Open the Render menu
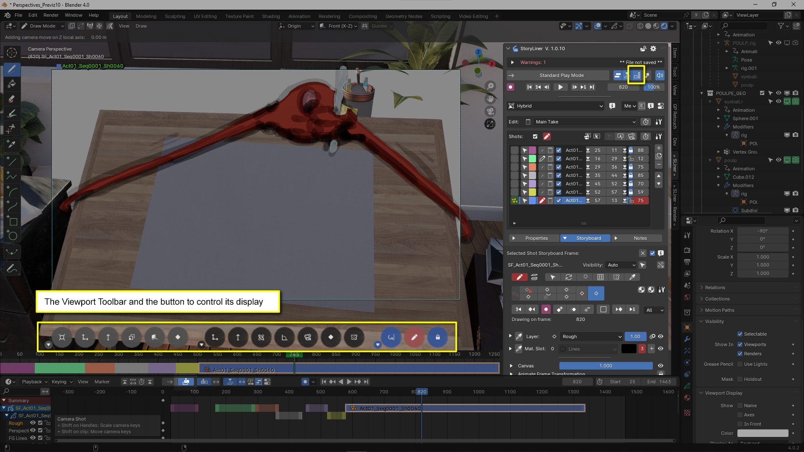The image size is (804, 452). click(x=51, y=15)
